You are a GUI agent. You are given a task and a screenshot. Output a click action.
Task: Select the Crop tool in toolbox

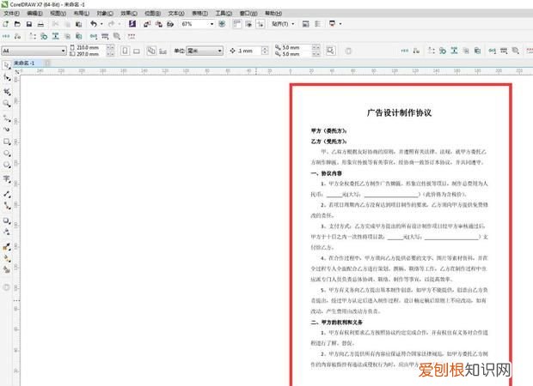[7, 91]
